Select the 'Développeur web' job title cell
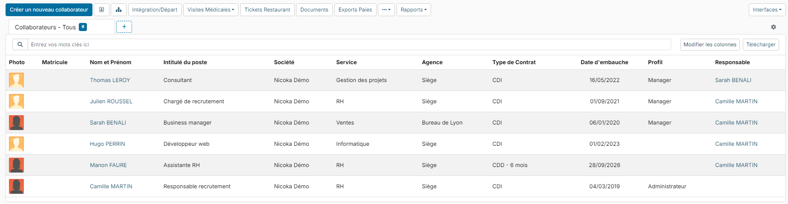Viewport: 788px width, 204px height. pyautogui.click(x=187, y=144)
